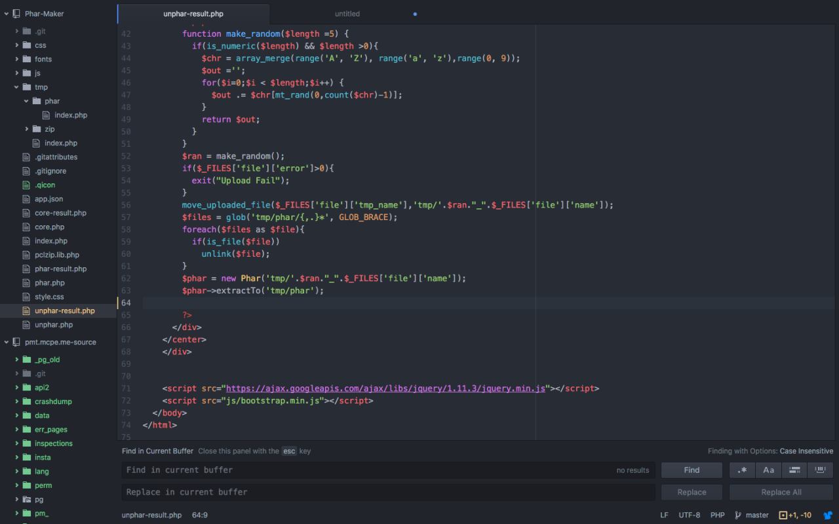This screenshot has width=839, height=524.
Task: Click the file icon beside style.css
Action: 27,297
